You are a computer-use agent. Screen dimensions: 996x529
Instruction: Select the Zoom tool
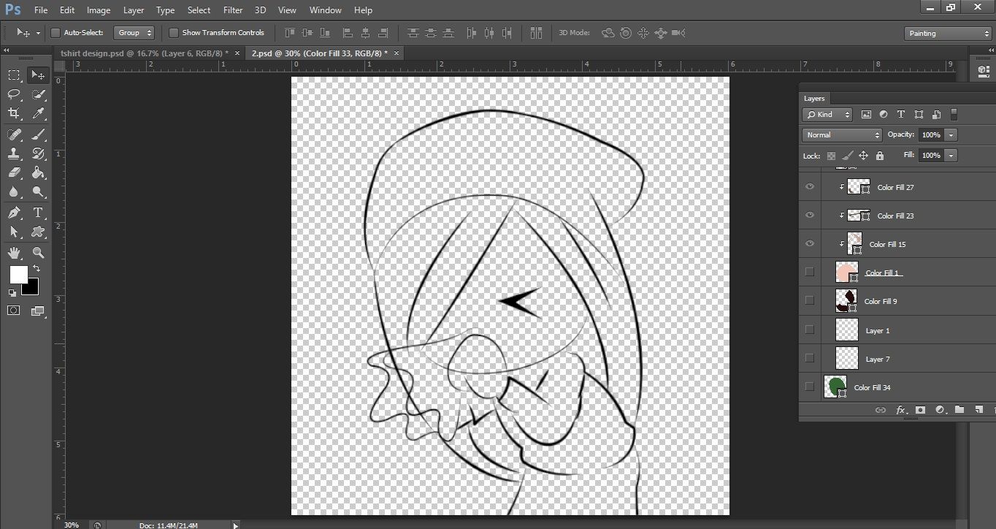pyautogui.click(x=38, y=253)
